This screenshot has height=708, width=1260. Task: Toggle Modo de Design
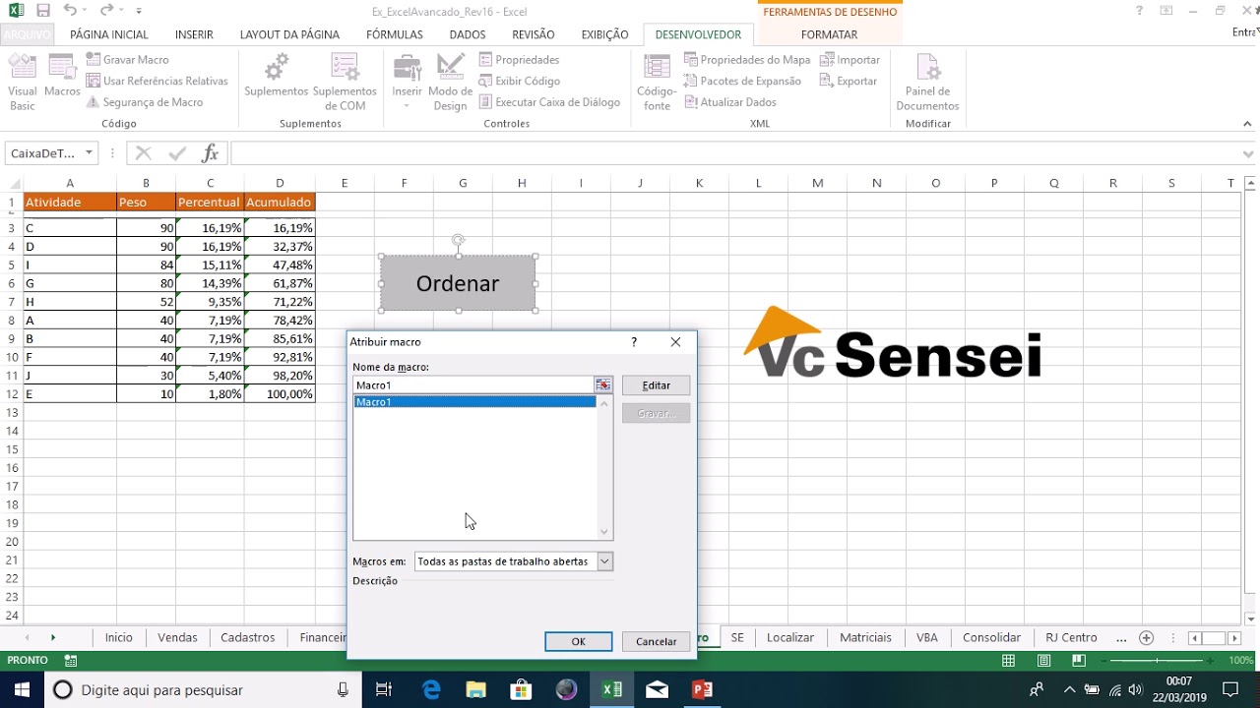pos(450,83)
